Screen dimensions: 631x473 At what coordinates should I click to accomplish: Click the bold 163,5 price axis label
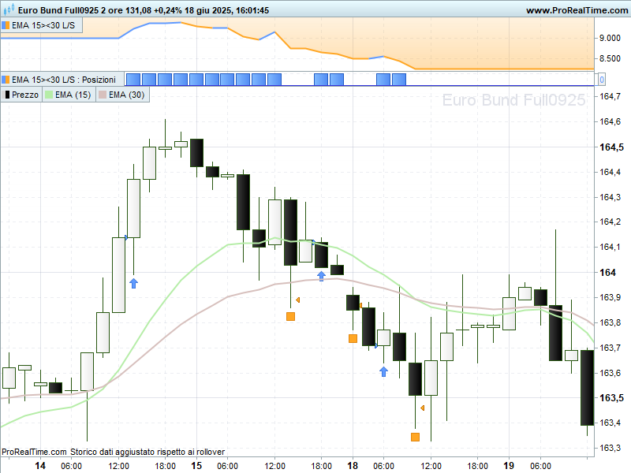pos(612,398)
